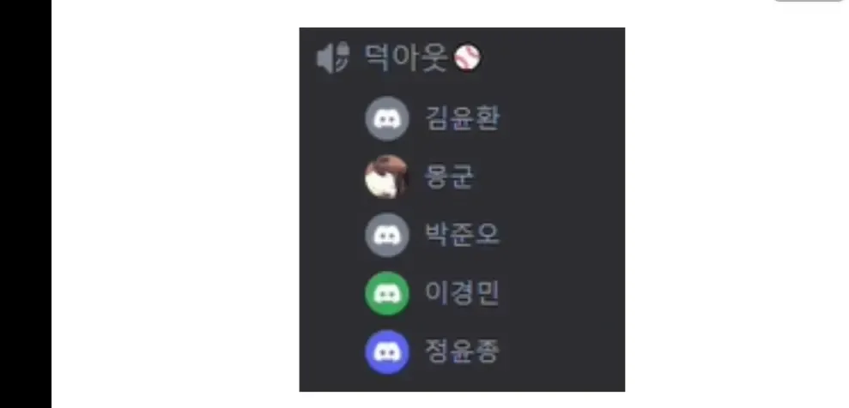This screenshot has height=408, width=849.
Task: Select user name 박준오
Action: (462, 235)
